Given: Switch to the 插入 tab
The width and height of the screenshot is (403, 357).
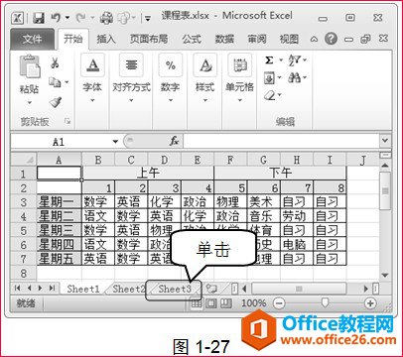Looking at the screenshot, I should pyautogui.click(x=106, y=39).
